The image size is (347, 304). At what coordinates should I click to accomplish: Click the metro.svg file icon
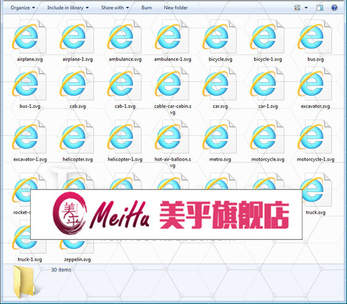219,137
